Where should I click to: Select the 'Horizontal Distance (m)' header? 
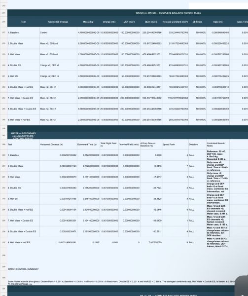[58, 145]
